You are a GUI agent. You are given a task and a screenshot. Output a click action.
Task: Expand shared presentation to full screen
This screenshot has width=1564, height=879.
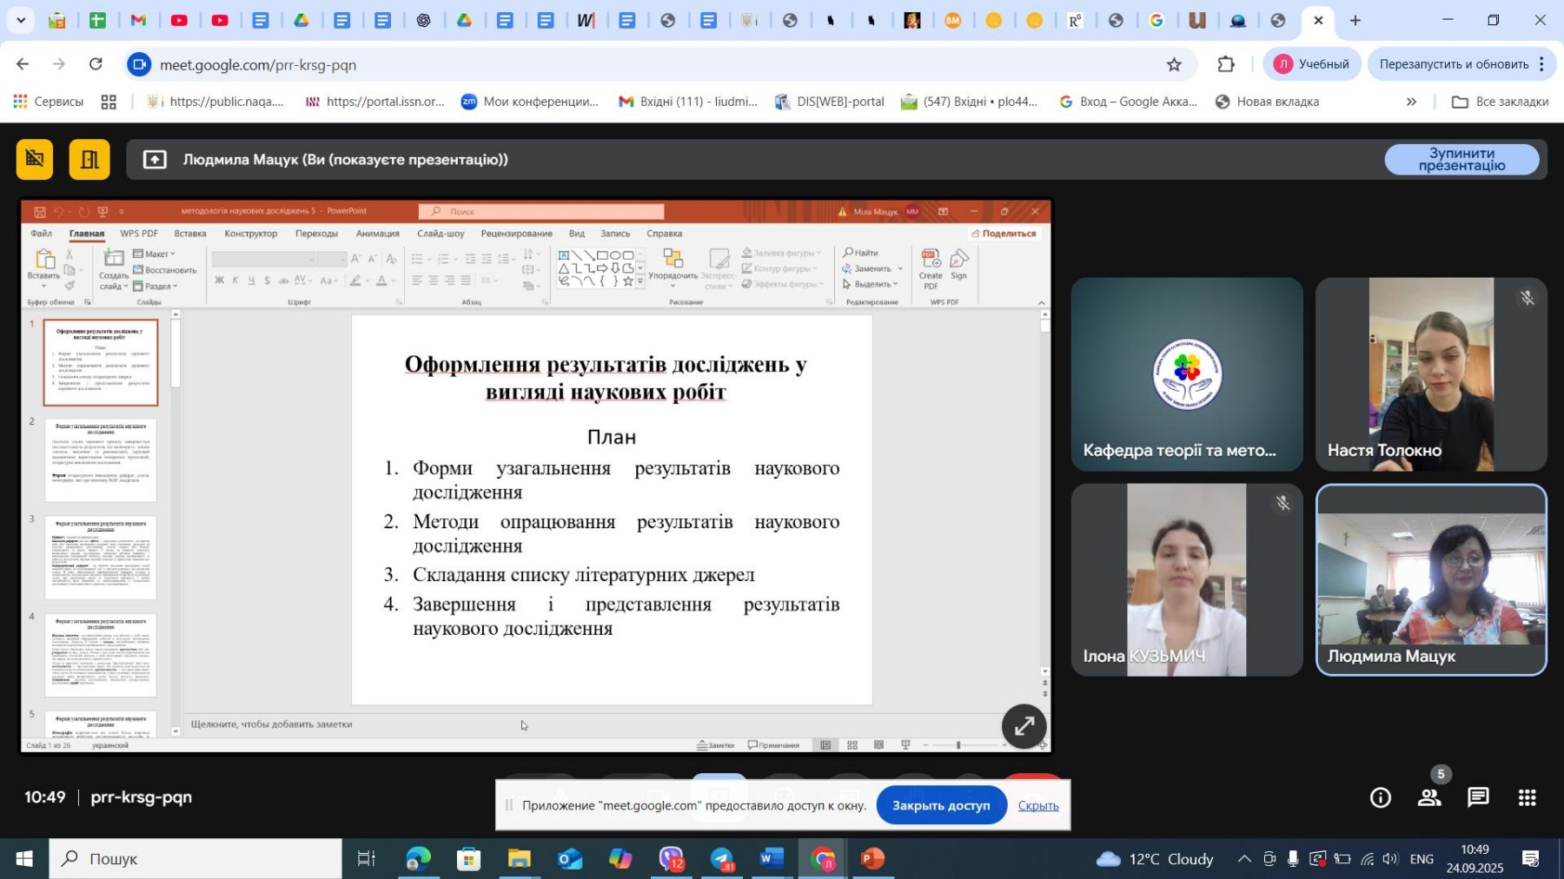[1024, 726]
